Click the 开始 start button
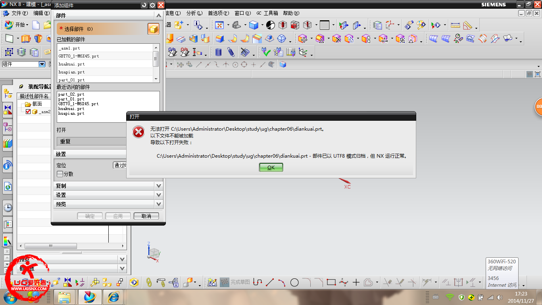Image resolution: width=542 pixels, height=305 pixels. click(x=16, y=25)
